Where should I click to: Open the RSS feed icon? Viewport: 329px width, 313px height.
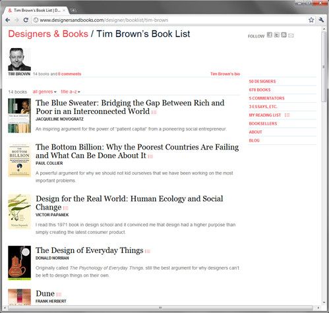point(284,35)
